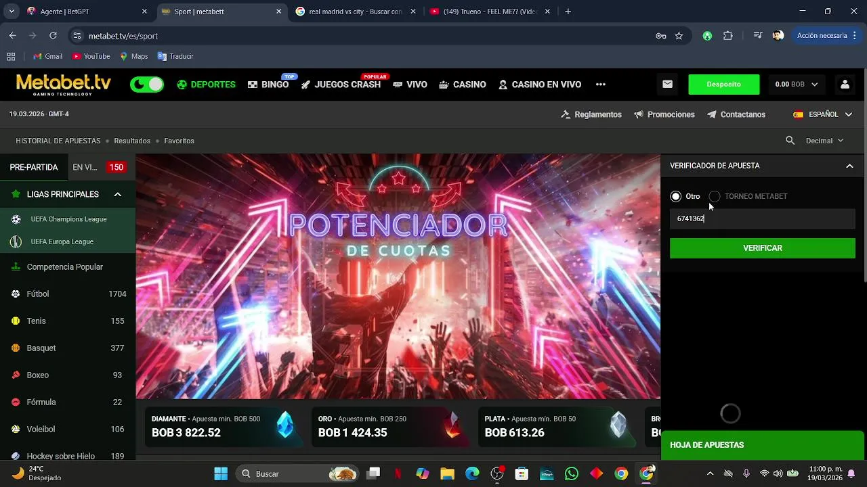Click the Chrome profile avatar
Image resolution: width=867 pixels, height=487 pixels.
click(778, 36)
